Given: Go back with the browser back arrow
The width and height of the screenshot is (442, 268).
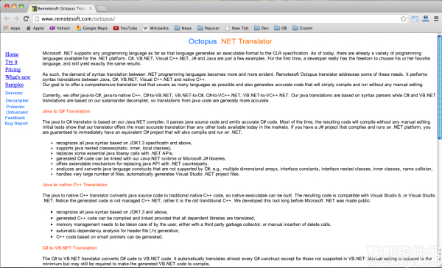Looking at the screenshot, I should 7,18.
